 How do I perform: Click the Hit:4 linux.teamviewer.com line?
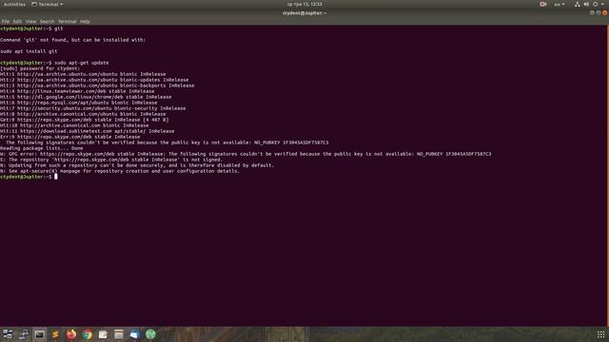[x=77, y=91]
